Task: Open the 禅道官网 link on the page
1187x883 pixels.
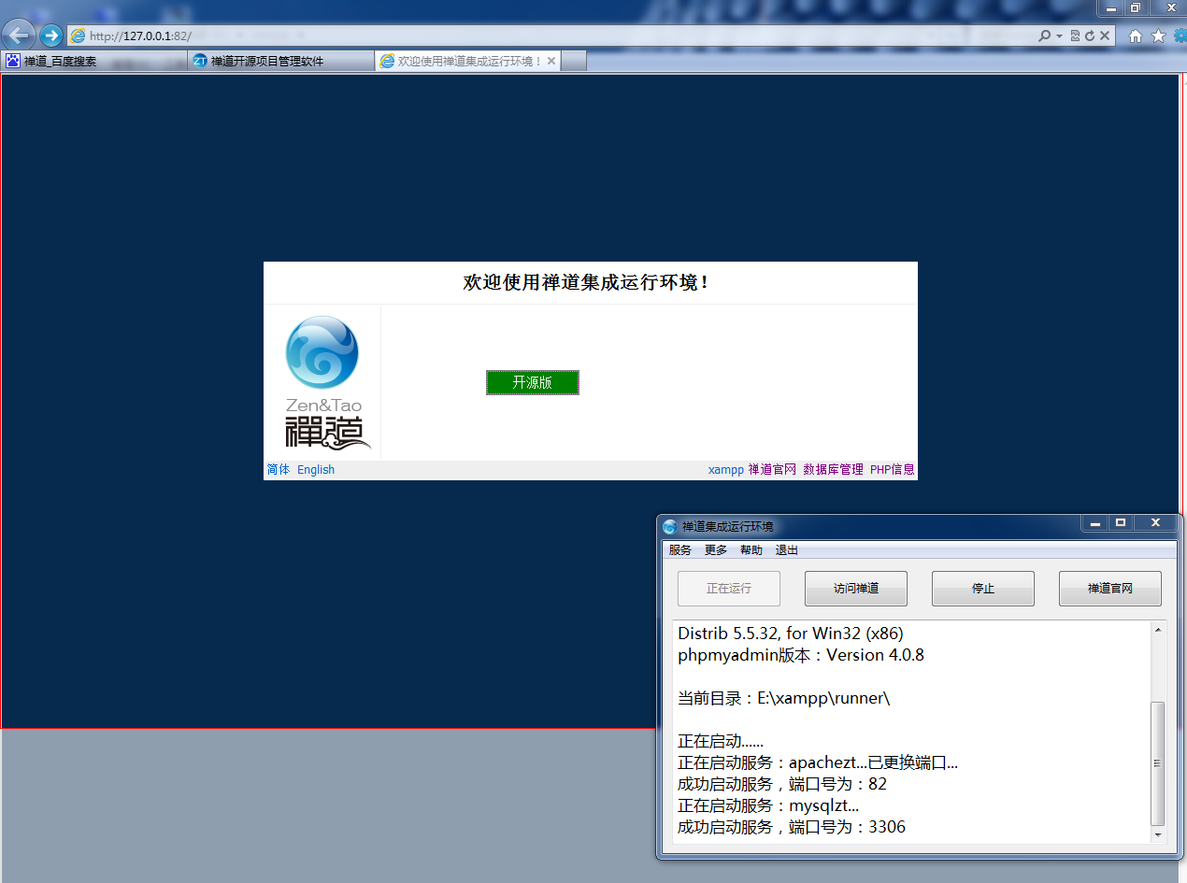Action: tap(772, 469)
